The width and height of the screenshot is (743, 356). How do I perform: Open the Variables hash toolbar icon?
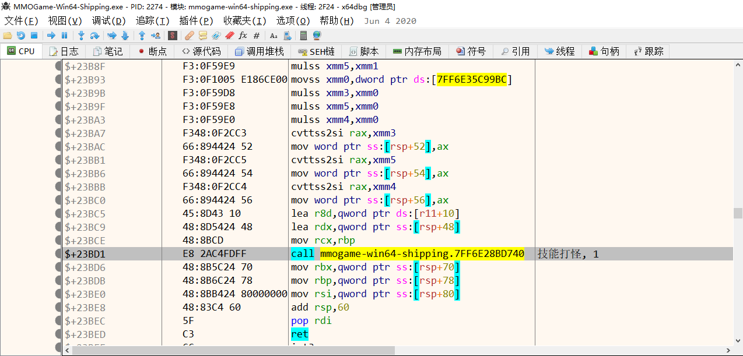point(256,36)
